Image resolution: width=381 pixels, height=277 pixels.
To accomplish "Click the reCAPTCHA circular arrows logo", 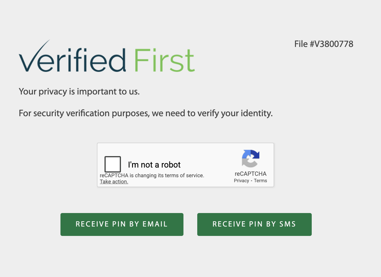I will (250, 158).
